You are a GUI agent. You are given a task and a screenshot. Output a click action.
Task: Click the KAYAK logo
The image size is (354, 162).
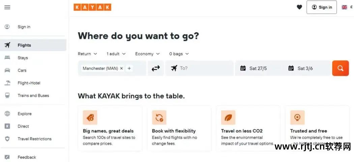92,7
